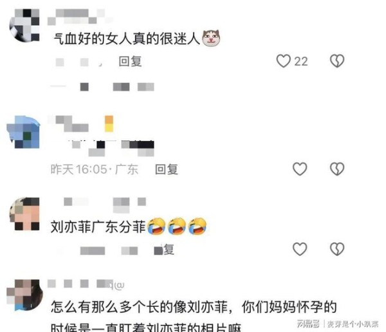Select the 怎么有那么多个长的像刘亦菲 comment text
The height and width of the screenshot is (332, 386).
(194, 317)
